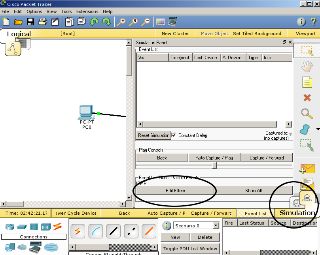The width and height of the screenshot is (320, 255).
Task: Activate the red X Delete tool
Action: click(307, 98)
